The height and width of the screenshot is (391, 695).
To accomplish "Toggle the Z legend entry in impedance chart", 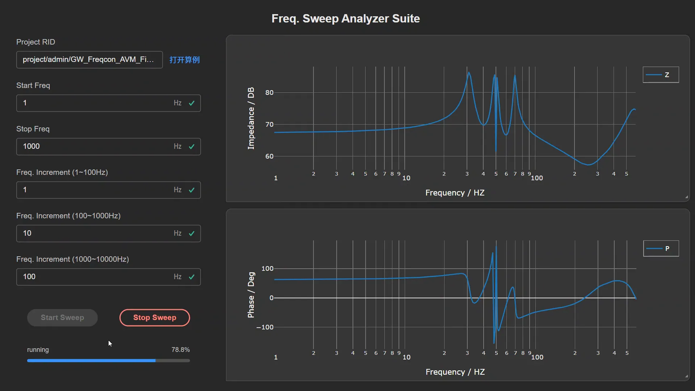I will 661,75.
